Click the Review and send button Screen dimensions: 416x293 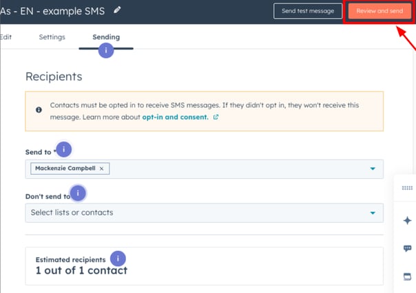tap(379, 11)
